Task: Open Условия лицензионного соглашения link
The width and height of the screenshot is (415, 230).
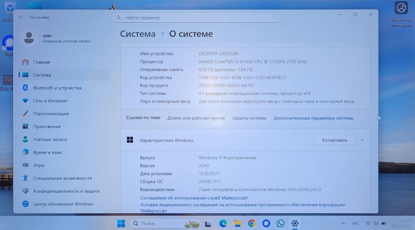Action: [242, 208]
